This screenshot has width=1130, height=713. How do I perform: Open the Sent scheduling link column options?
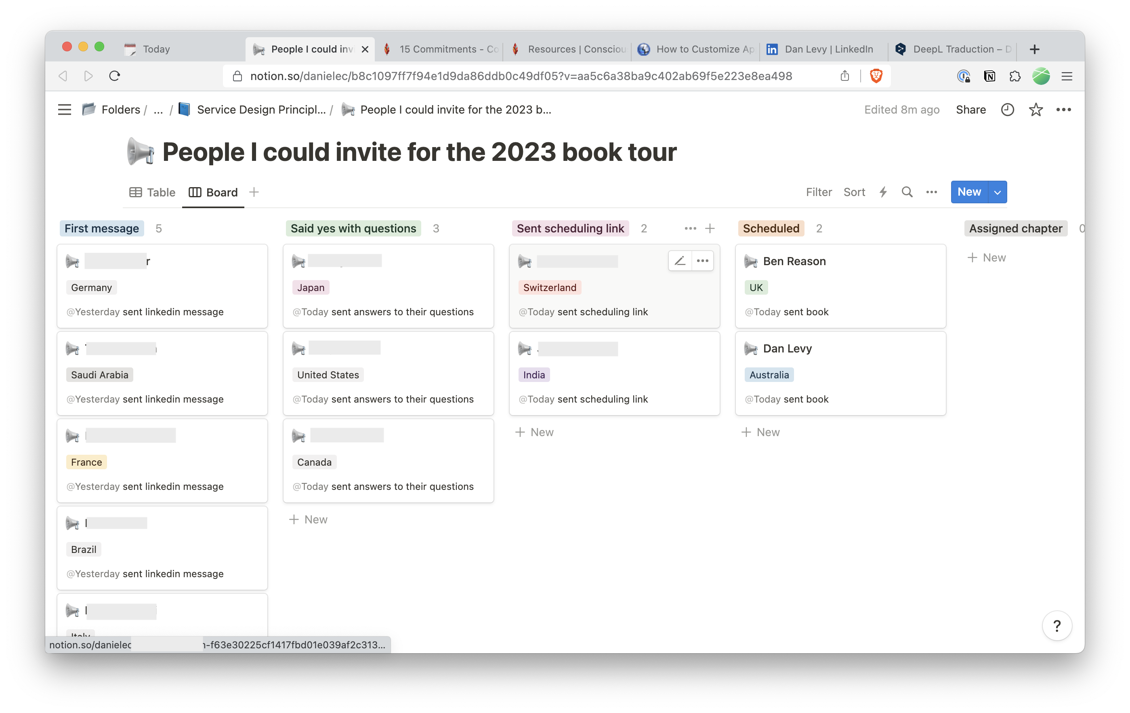coord(690,228)
